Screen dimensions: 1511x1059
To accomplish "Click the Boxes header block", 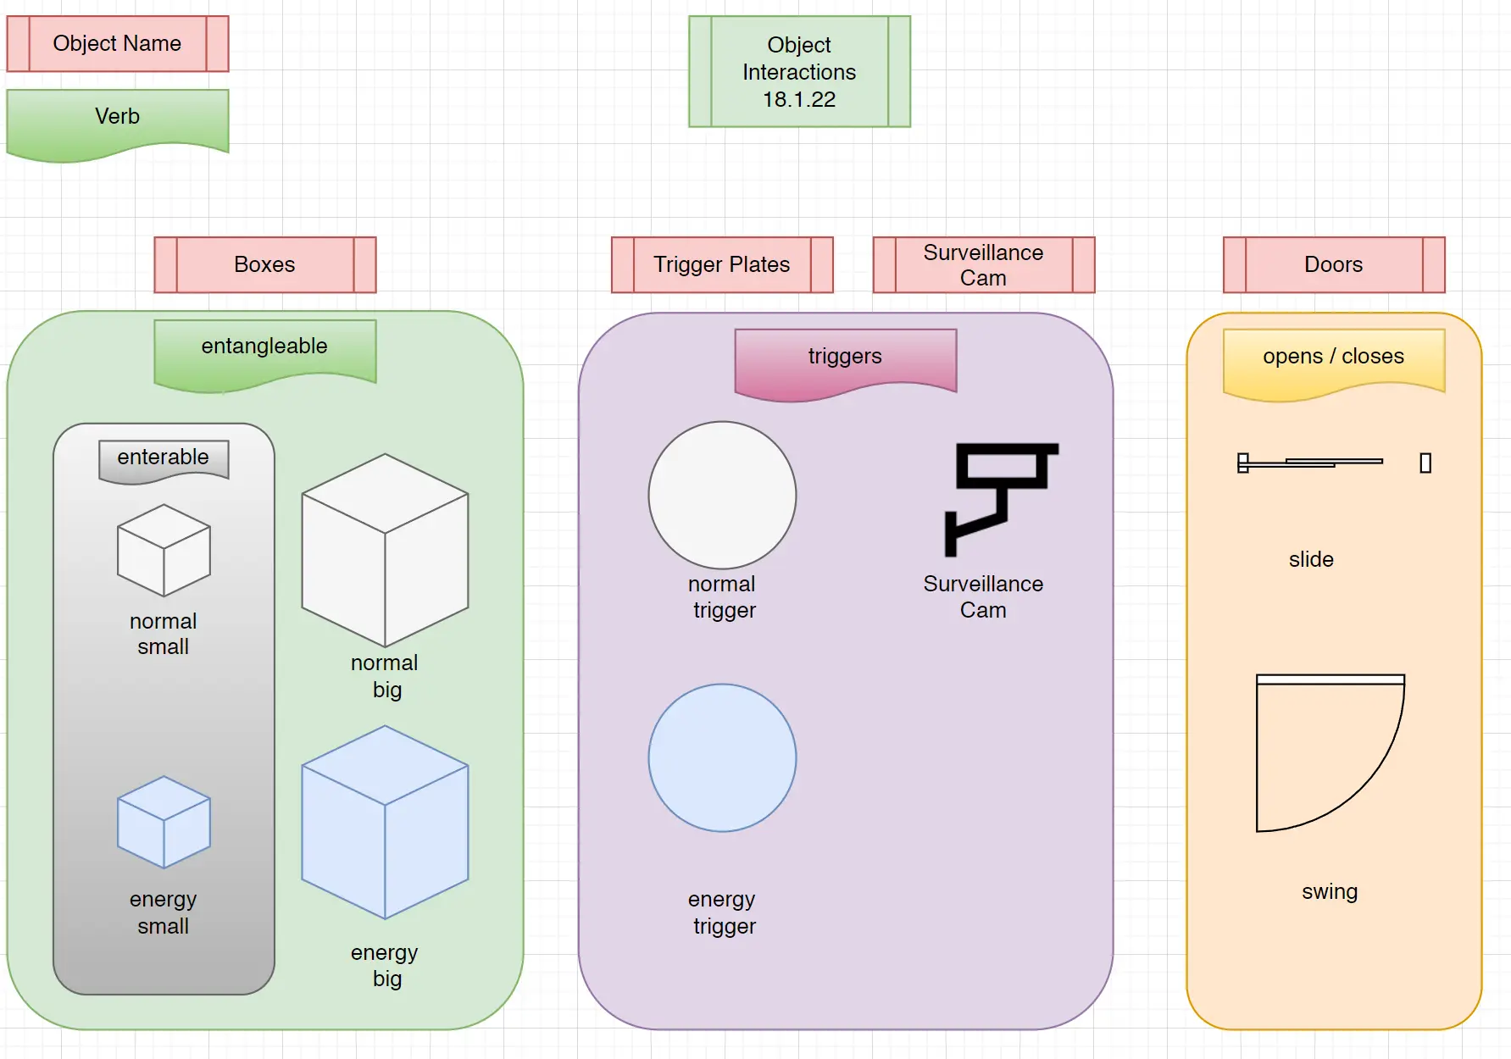I will point(265,264).
